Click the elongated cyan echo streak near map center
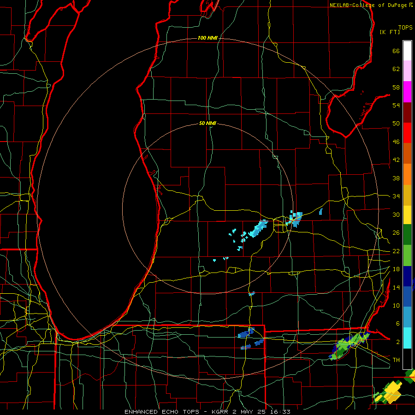 pos(258,229)
